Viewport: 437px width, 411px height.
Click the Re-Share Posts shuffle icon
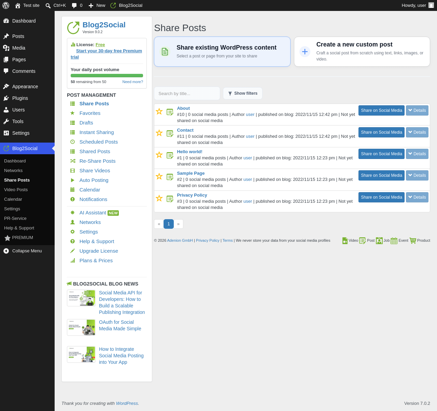(73, 161)
